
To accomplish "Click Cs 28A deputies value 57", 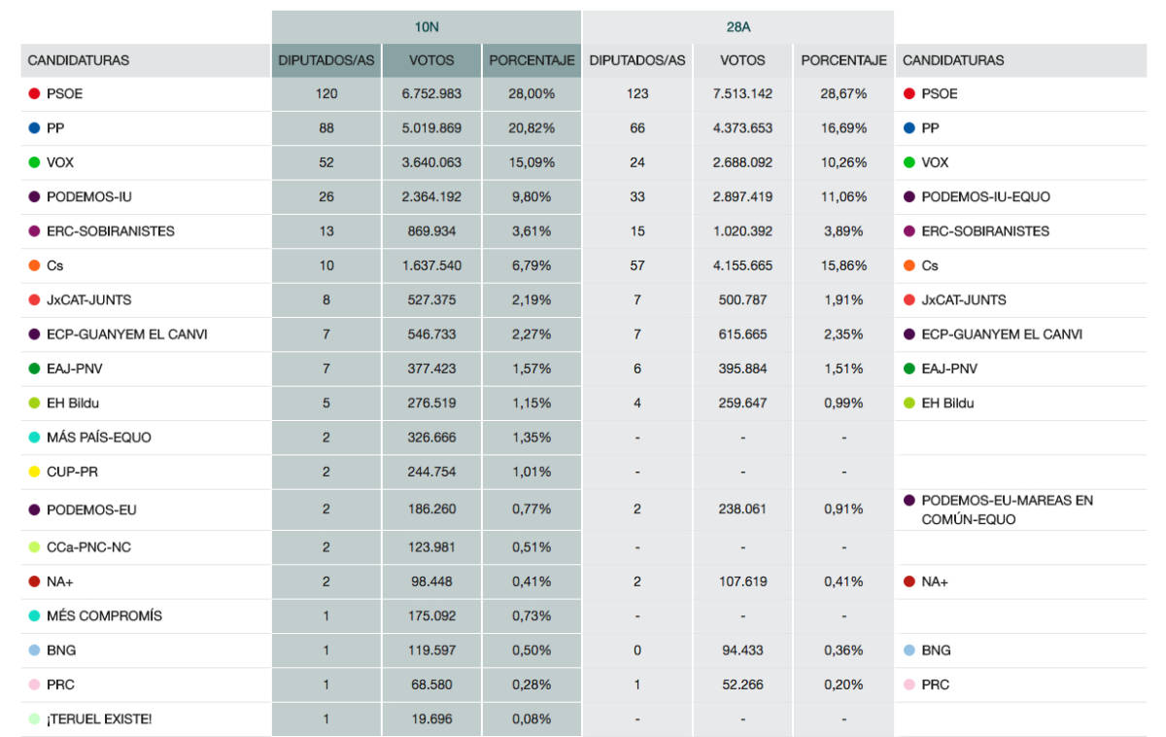I will pyautogui.click(x=637, y=265).
